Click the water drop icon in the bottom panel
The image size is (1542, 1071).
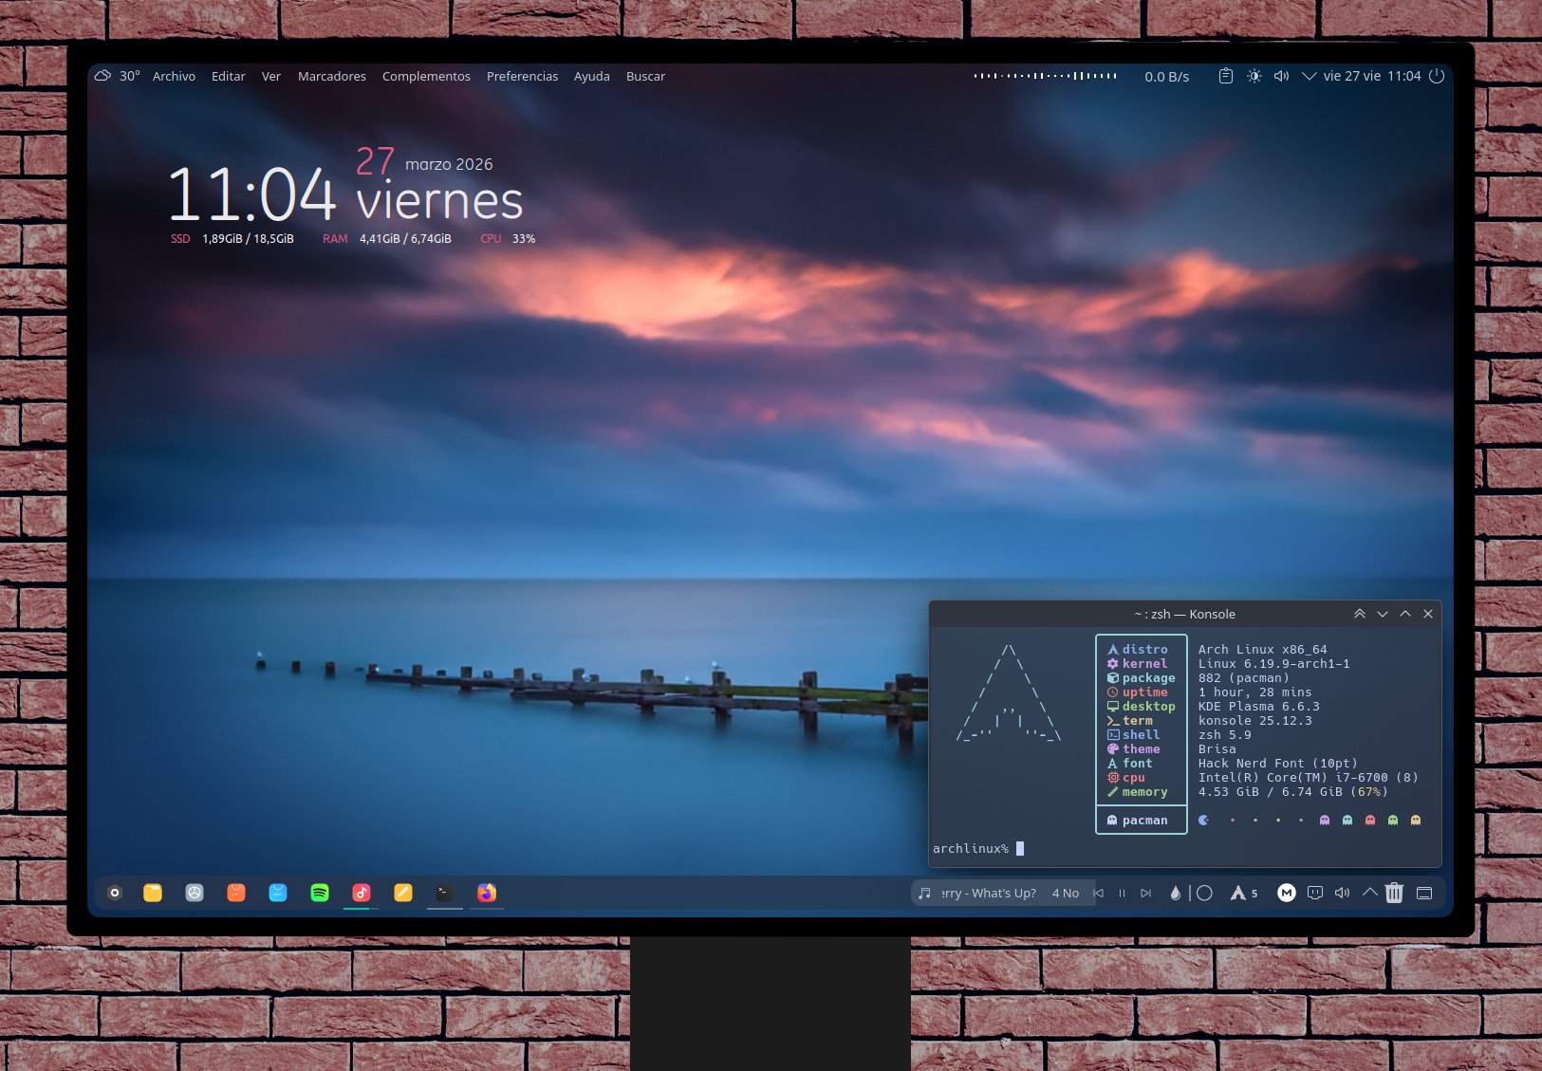[x=1176, y=893]
